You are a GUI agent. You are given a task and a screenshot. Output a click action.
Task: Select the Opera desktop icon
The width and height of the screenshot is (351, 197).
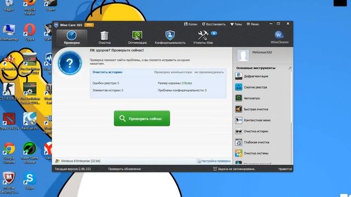click(30, 32)
